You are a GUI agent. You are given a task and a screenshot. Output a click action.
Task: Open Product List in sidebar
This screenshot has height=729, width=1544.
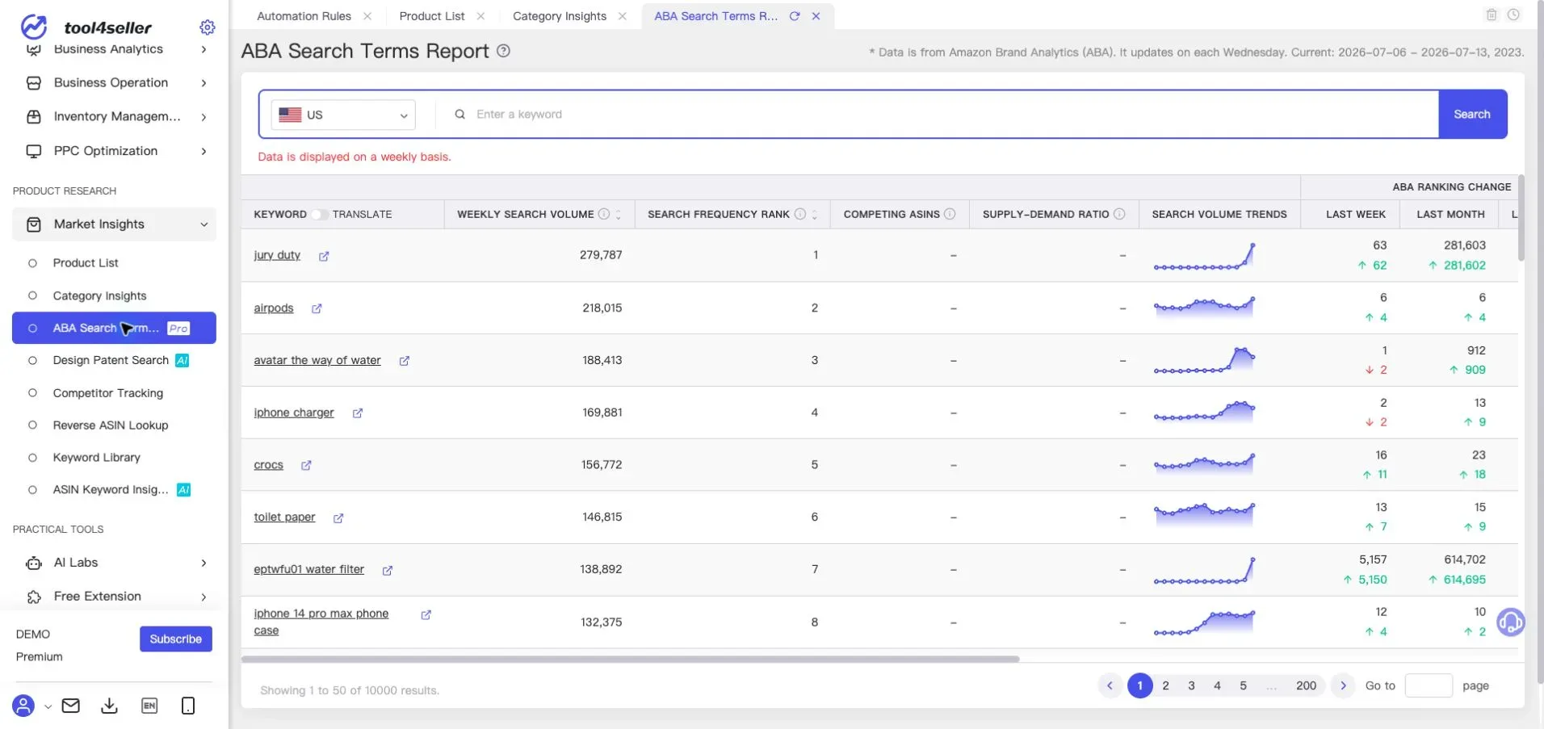[x=86, y=263]
